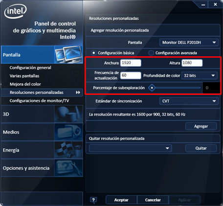Image resolution: width=223 pixels, height=206 pixels.
Task: Click the Opciones y asistencia tools icon
Action: click(68, 168)
